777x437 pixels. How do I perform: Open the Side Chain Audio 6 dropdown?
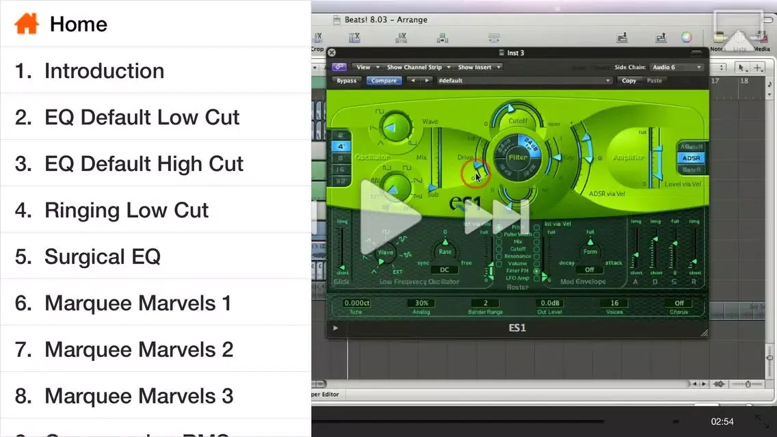[676, 67]
